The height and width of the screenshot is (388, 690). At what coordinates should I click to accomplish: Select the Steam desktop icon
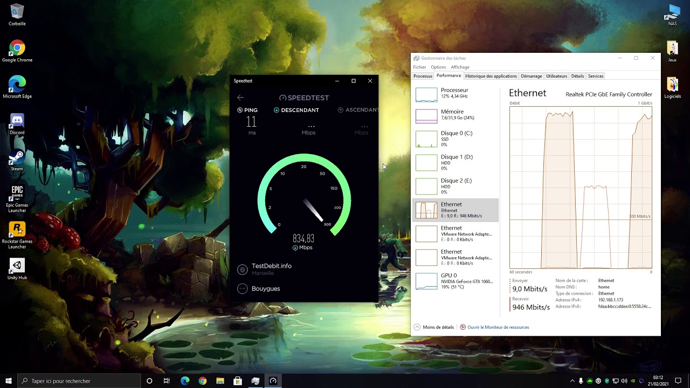(x=17, y=160)
